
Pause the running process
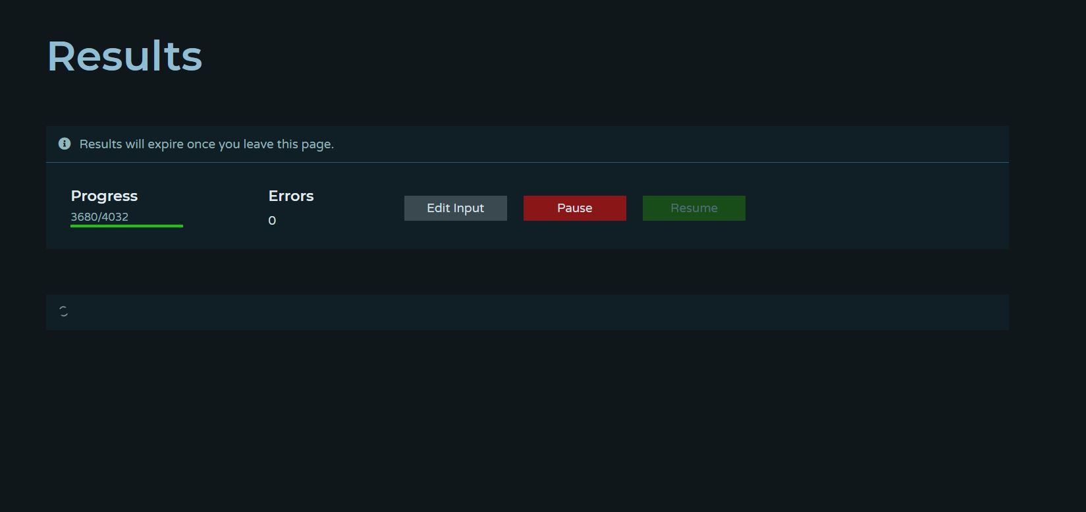(x=575, y=208)
